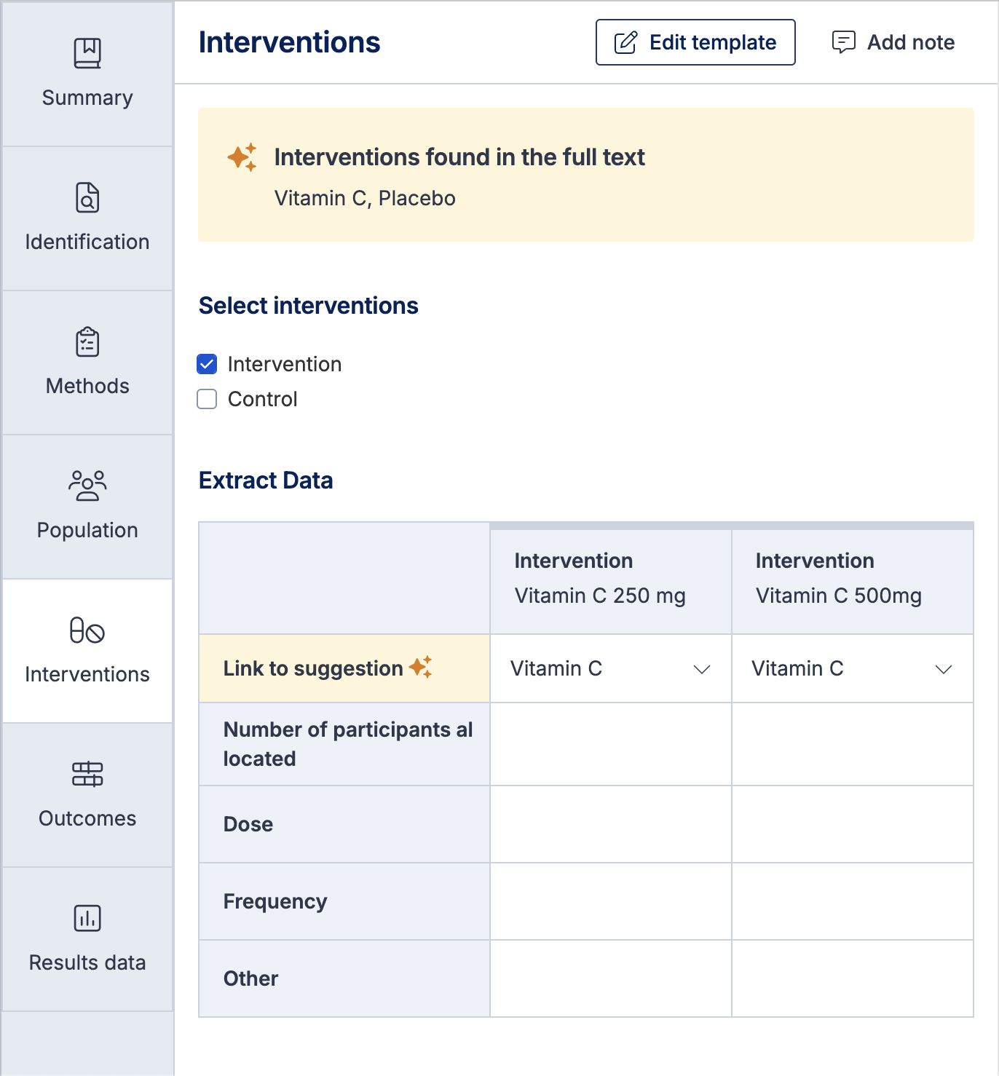Viewport: 999px width, 1076px height.
Task: Click Frequency cell under Vitamin C 500mg
Action: (x=852, y=901)
